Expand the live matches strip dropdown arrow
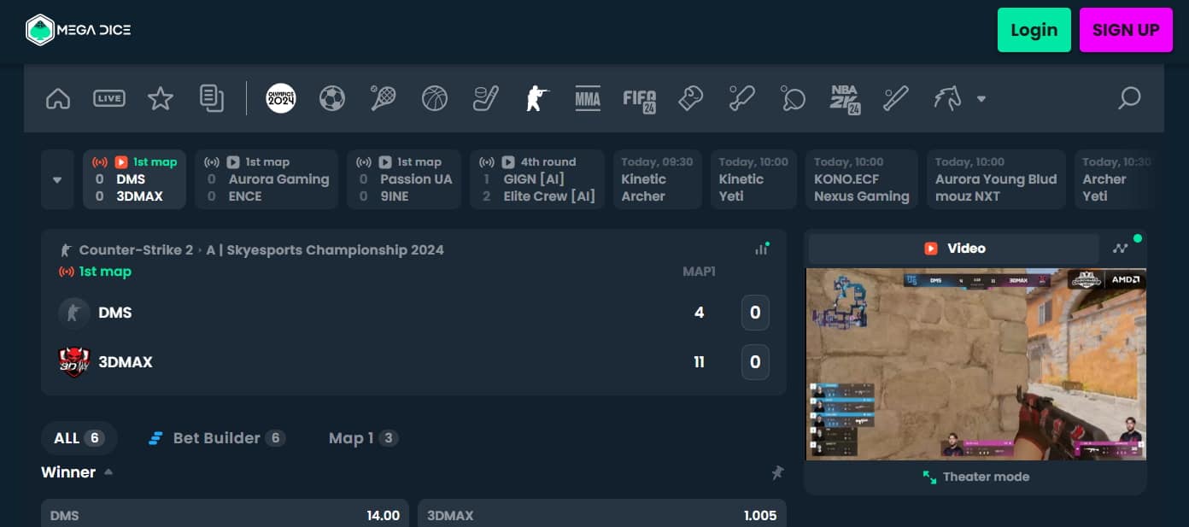This screenshot has height=527, width=1189. tap(57, 179)
